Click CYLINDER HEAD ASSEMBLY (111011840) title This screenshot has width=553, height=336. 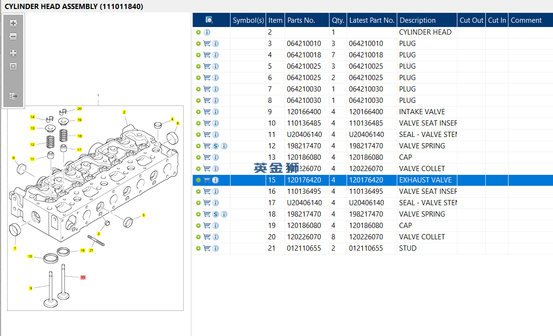pos(74,6)
